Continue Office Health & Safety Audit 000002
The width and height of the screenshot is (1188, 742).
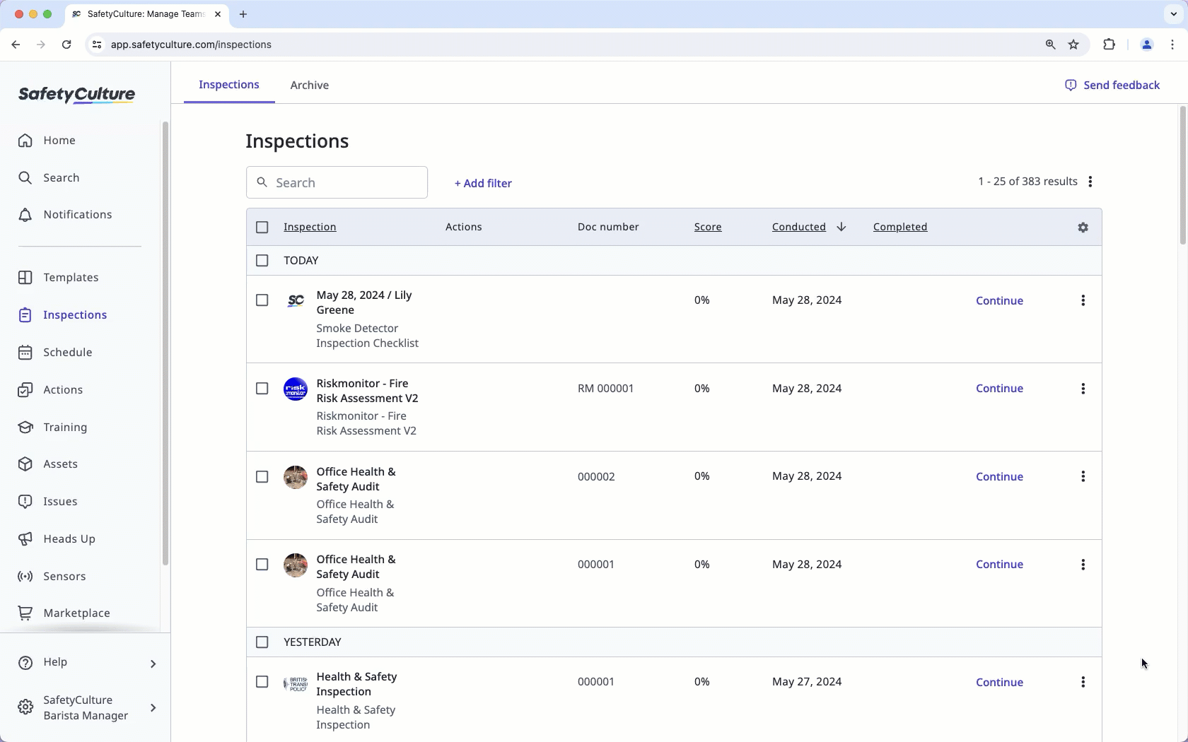tap(999, 477)
